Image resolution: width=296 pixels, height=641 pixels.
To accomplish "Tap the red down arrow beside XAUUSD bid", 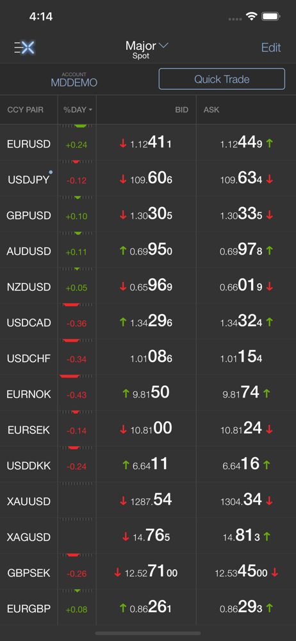I will click(123, 501).
